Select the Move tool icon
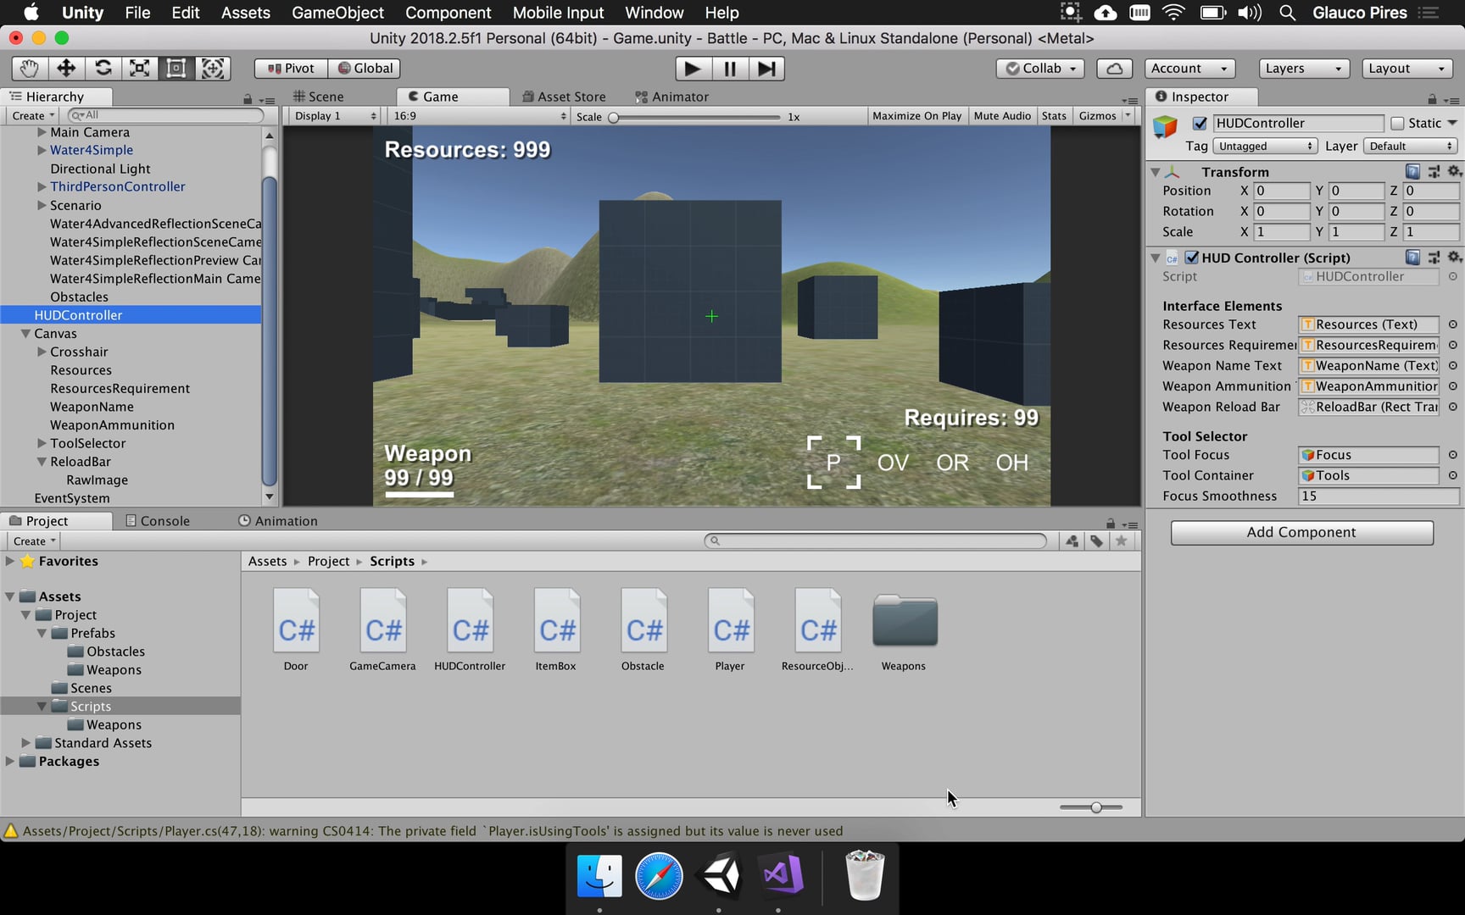This screenshot has height=915, width=1465. [66, 69]
